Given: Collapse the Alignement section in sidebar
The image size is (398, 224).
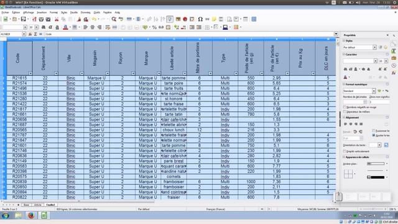Looking at the screenshot, I should [344, 118].
